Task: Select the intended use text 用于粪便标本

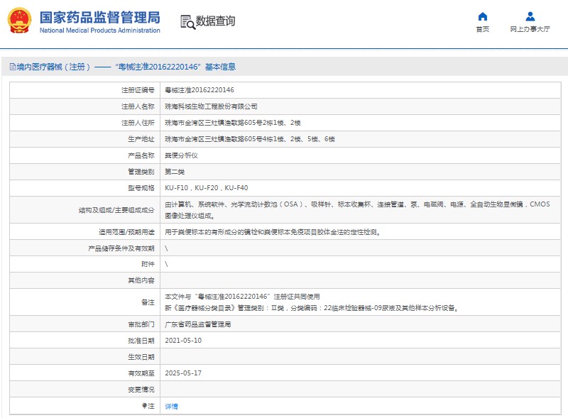Action: tap(273, 232)
